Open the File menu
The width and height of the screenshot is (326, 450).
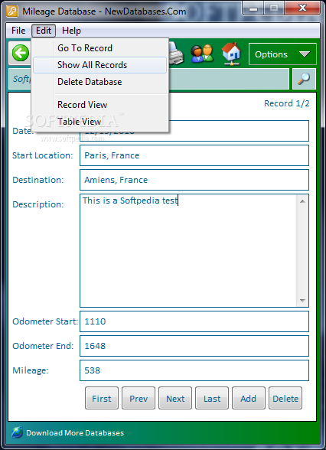[x=18, y=31]
